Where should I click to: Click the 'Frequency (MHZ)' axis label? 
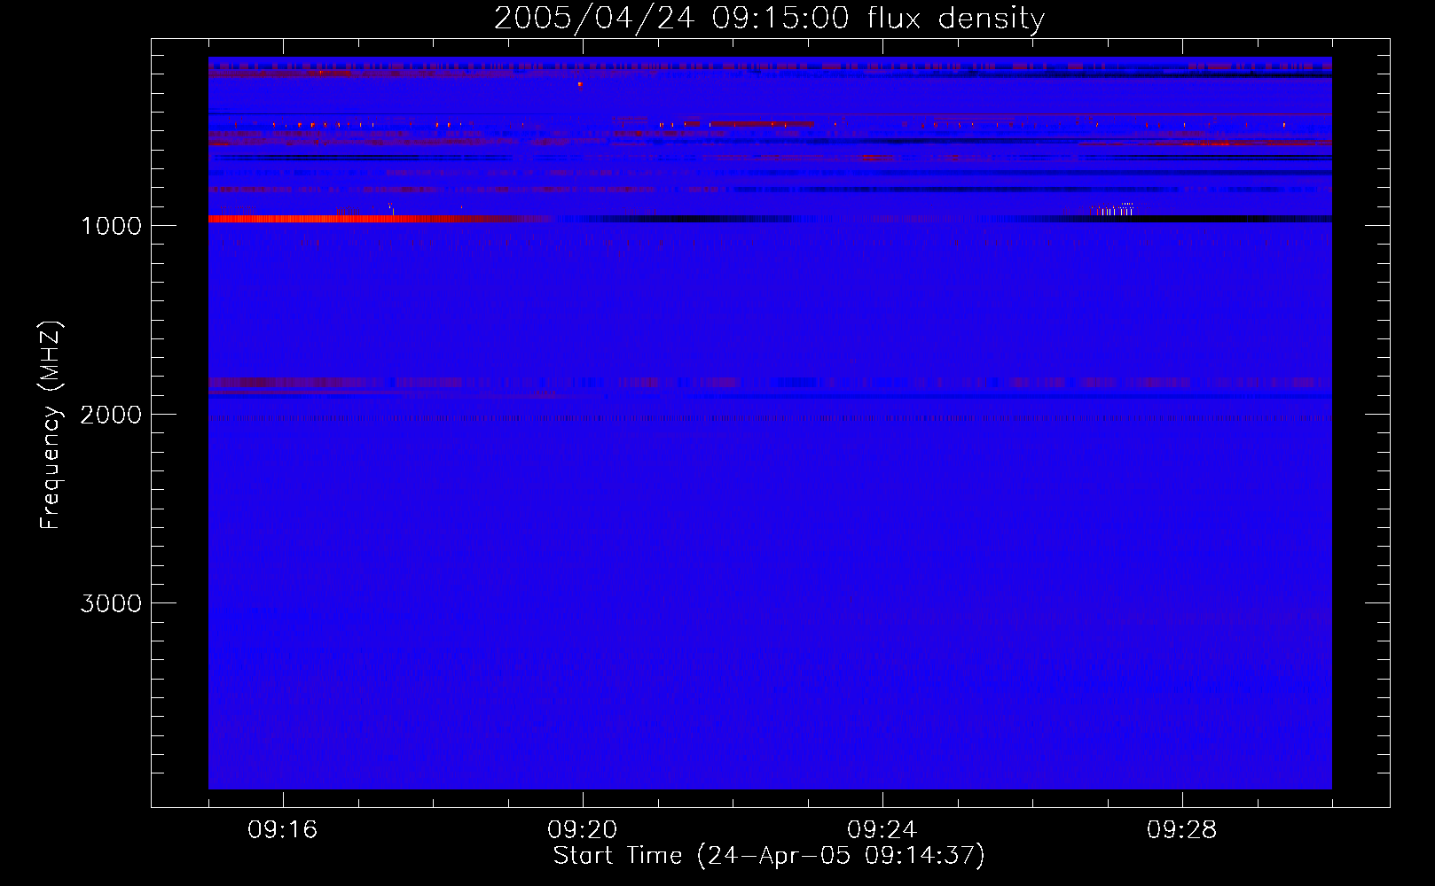pos(51,425)
